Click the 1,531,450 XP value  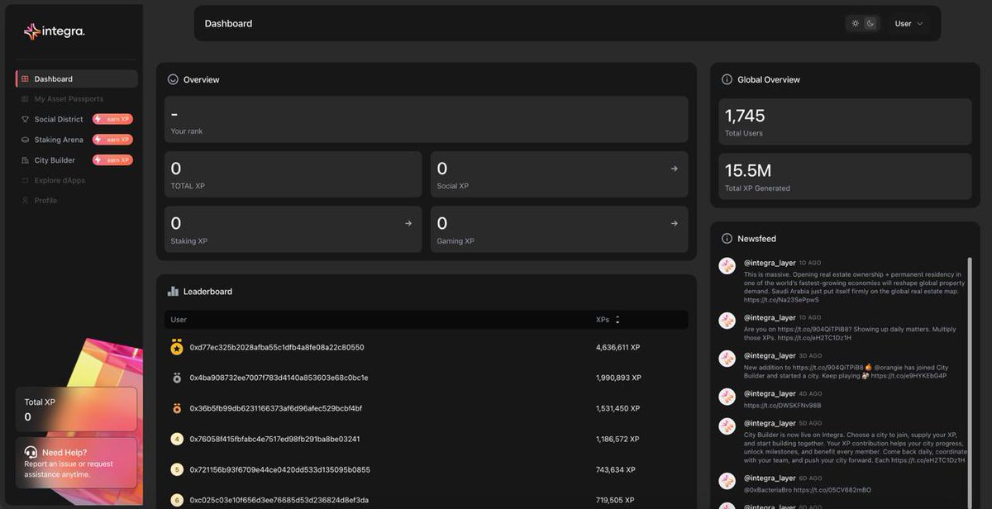tap(618, 408)
